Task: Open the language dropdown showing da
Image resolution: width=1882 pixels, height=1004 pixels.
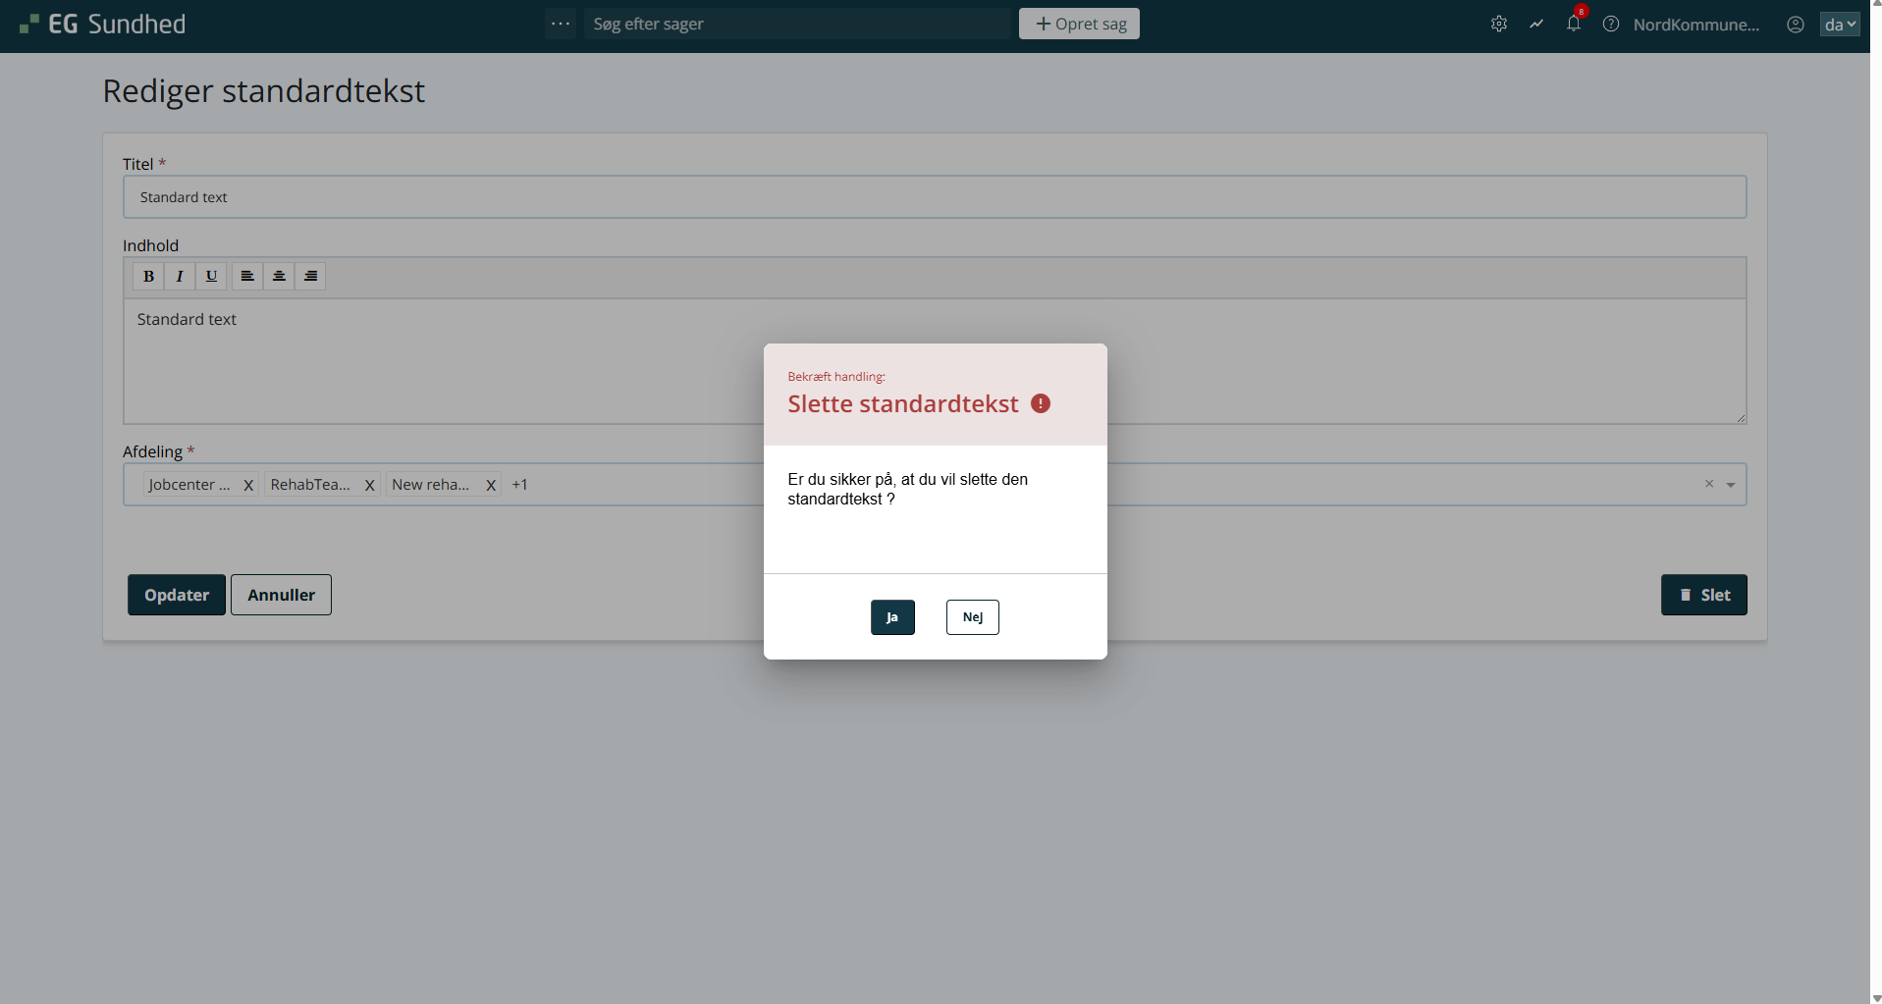Action: 1839,25
